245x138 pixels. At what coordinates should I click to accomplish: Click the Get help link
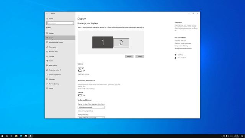coord(180,55)
